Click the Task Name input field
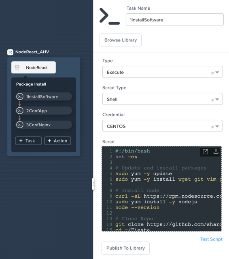The image size is (229, 259). [x=175, y=19]
